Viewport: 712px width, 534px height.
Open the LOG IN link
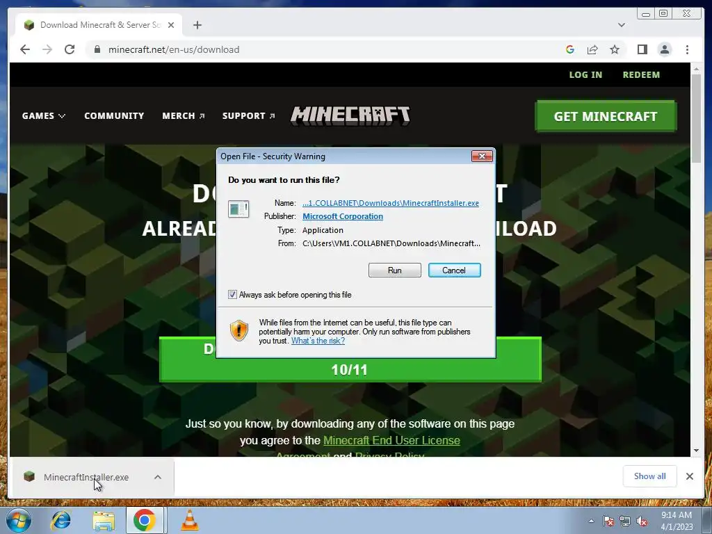pyautogui.click(x=585, y=75)
